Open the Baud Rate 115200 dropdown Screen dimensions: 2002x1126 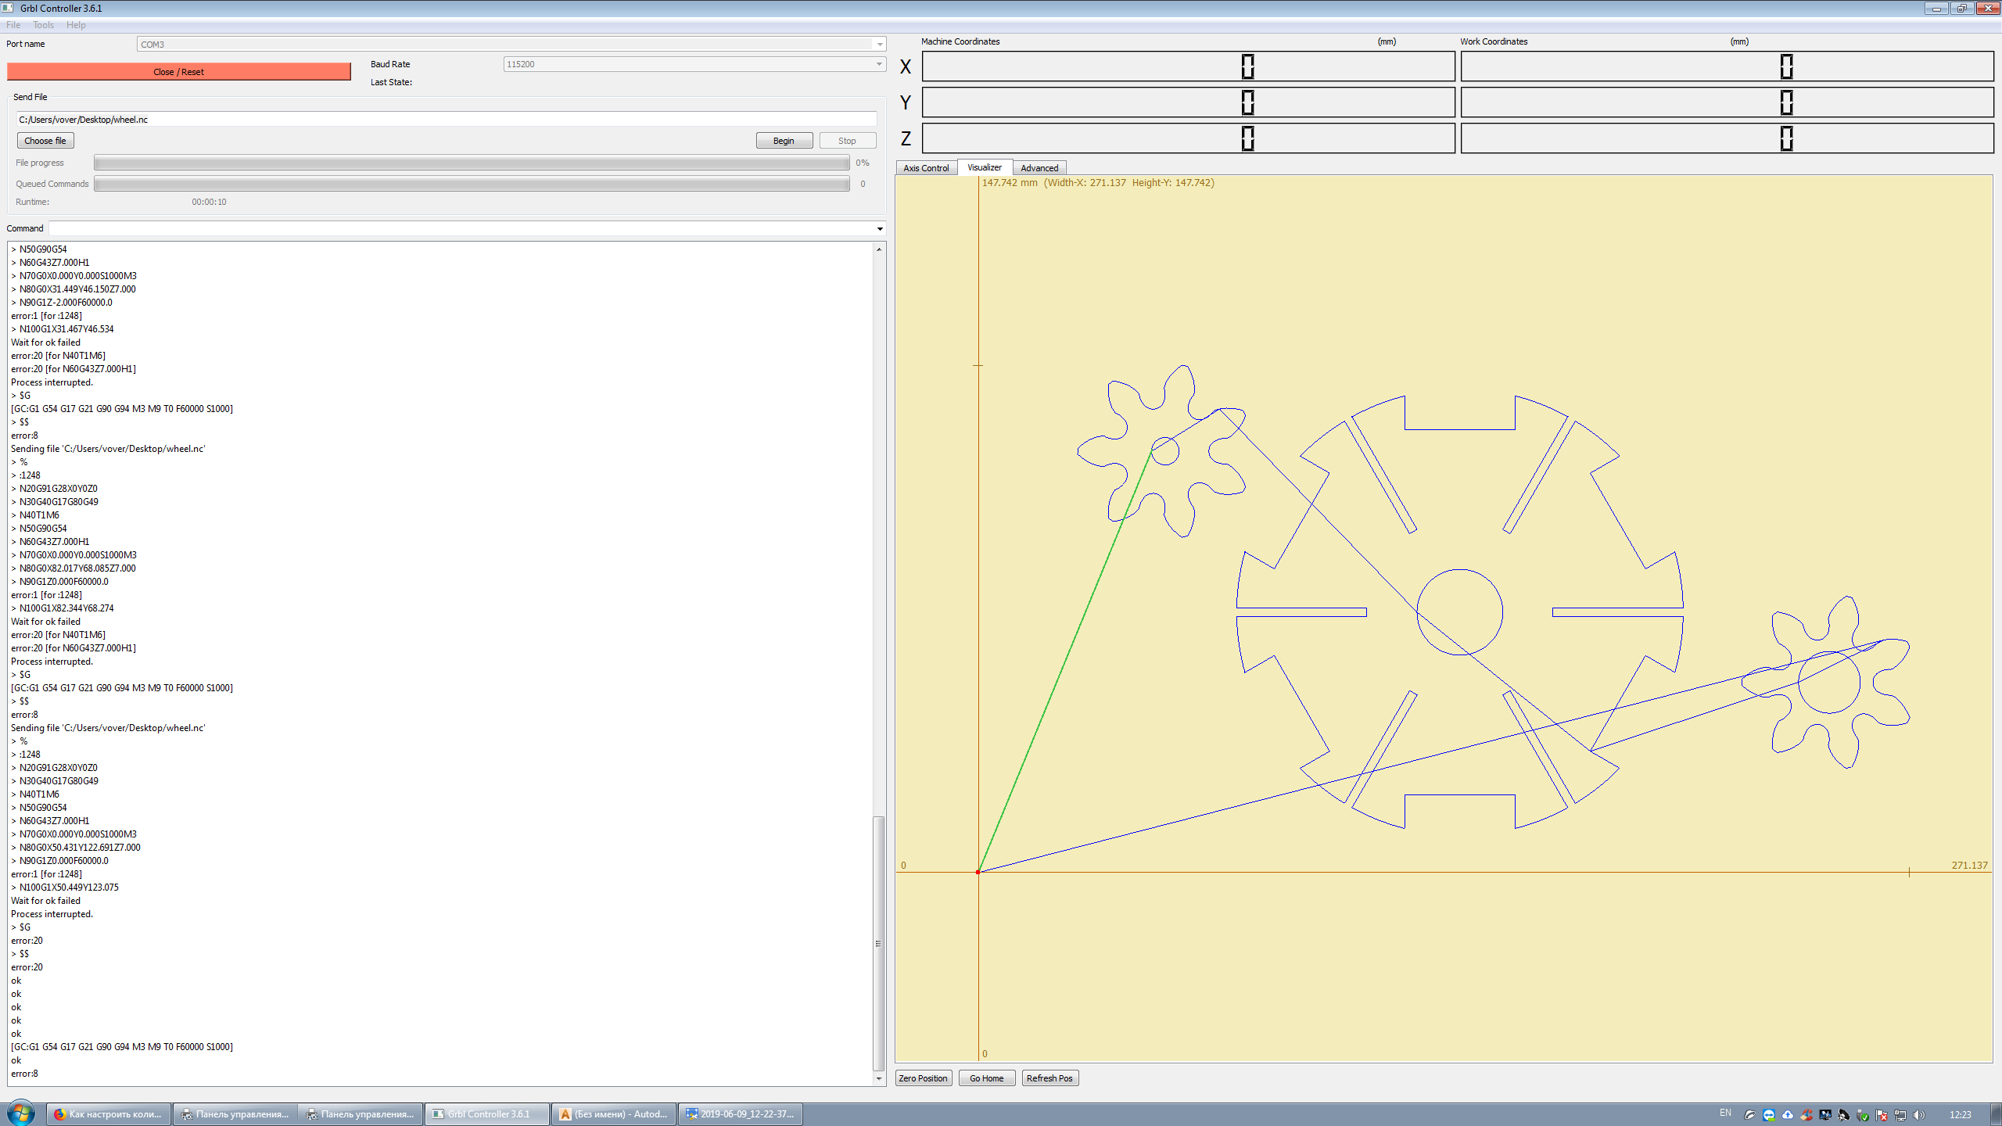point(879,64)
